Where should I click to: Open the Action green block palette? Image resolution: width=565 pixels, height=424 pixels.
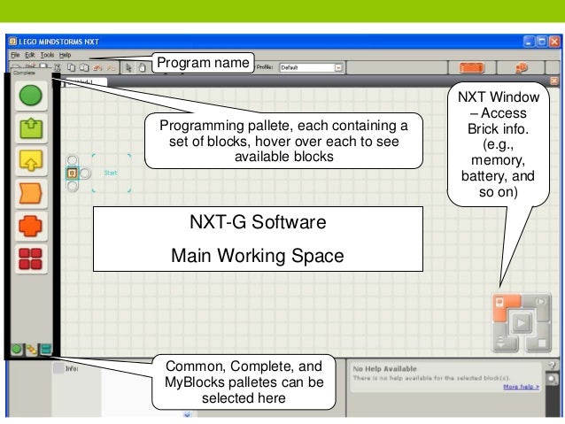[x=31, y=128]
